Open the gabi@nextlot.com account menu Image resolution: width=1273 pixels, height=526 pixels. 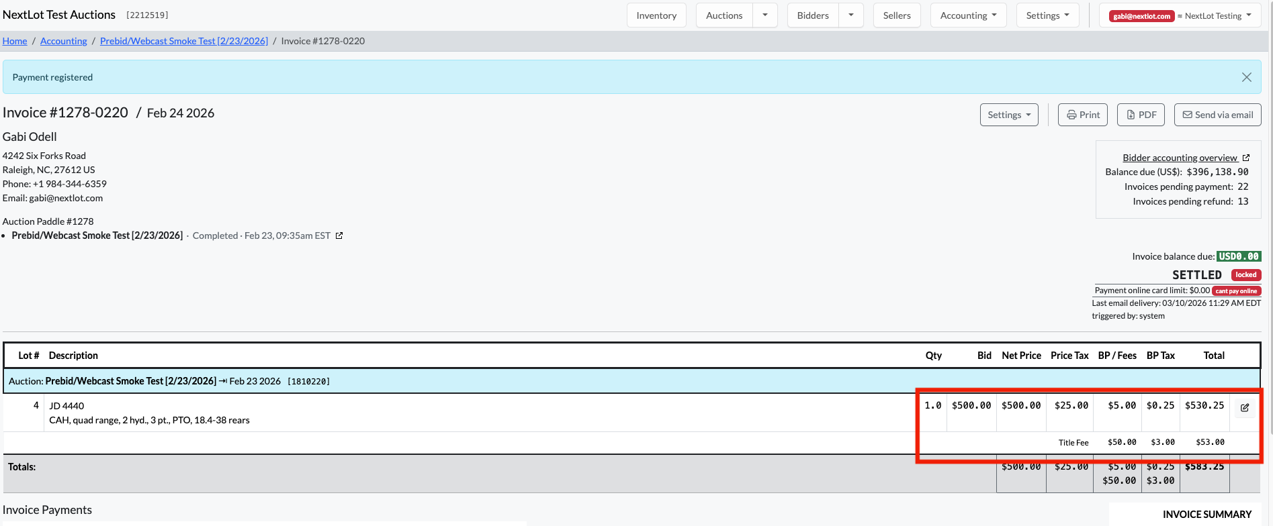coord(1180,15)
